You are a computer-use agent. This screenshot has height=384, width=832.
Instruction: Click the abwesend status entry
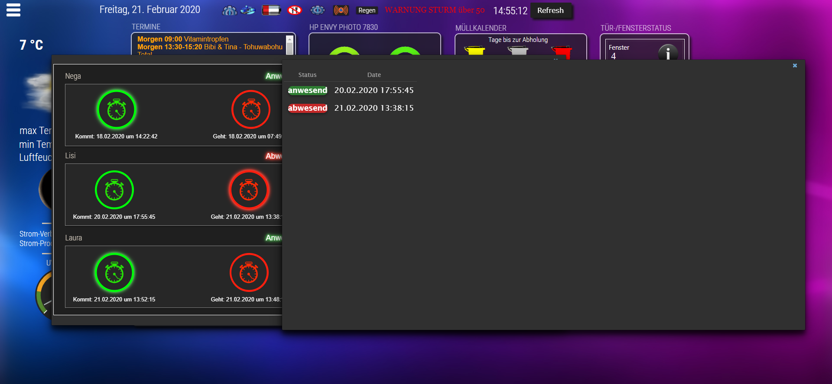[307, 108]
